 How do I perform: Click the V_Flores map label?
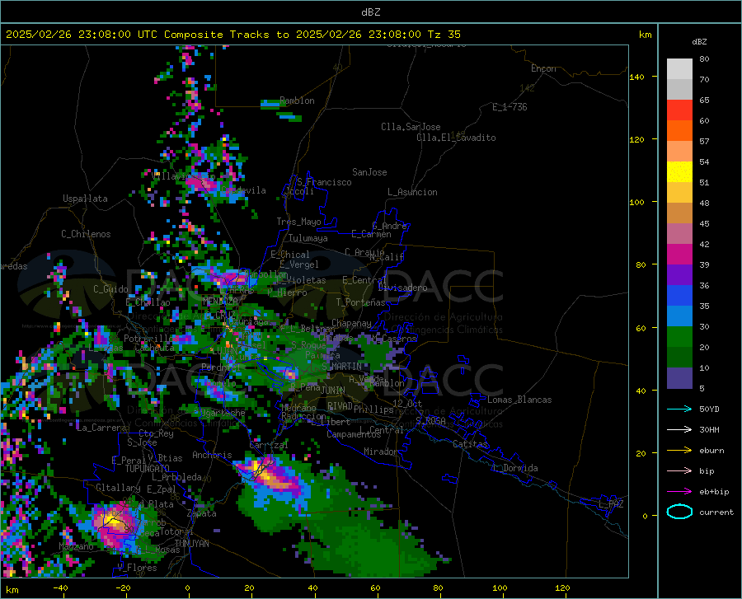pos(137,568)
